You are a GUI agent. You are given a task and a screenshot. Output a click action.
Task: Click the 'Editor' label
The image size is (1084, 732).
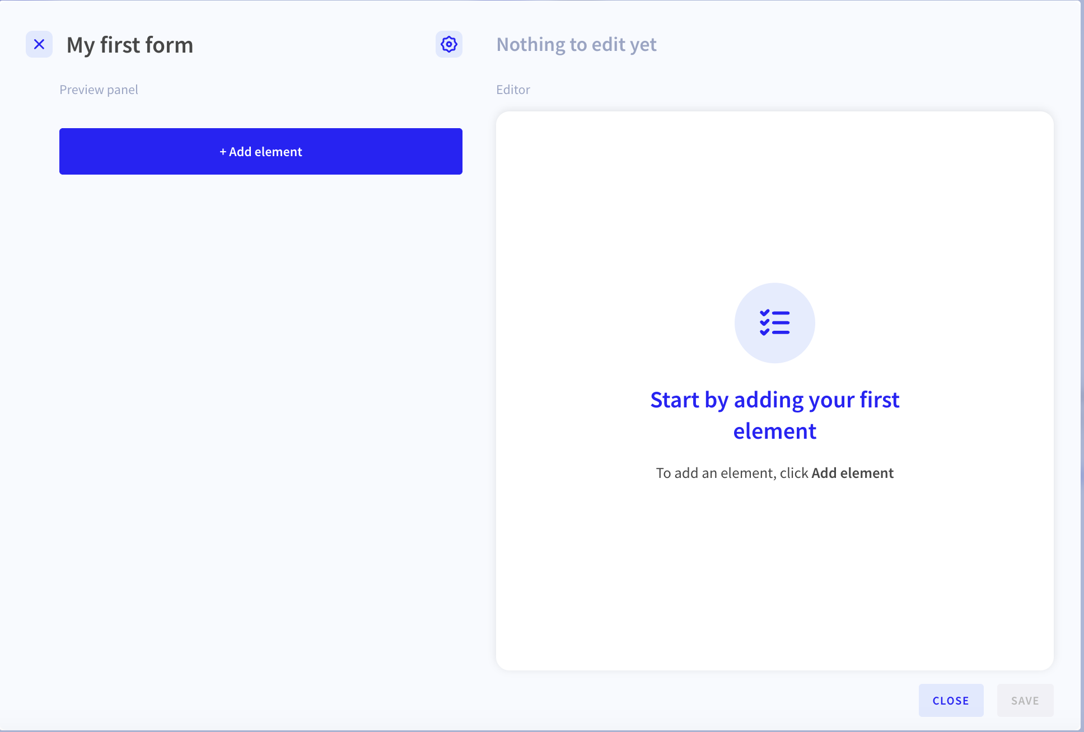click(513, 90)
